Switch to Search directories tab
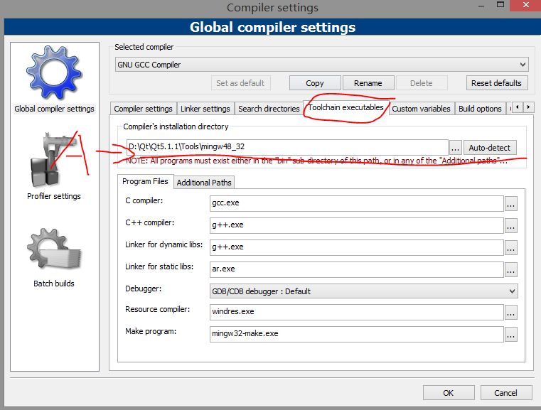The image size is (541, 410). tap(269, 109)
